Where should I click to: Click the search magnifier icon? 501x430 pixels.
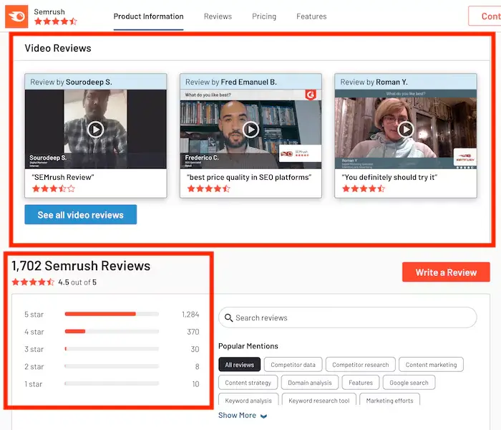point(228,317)
